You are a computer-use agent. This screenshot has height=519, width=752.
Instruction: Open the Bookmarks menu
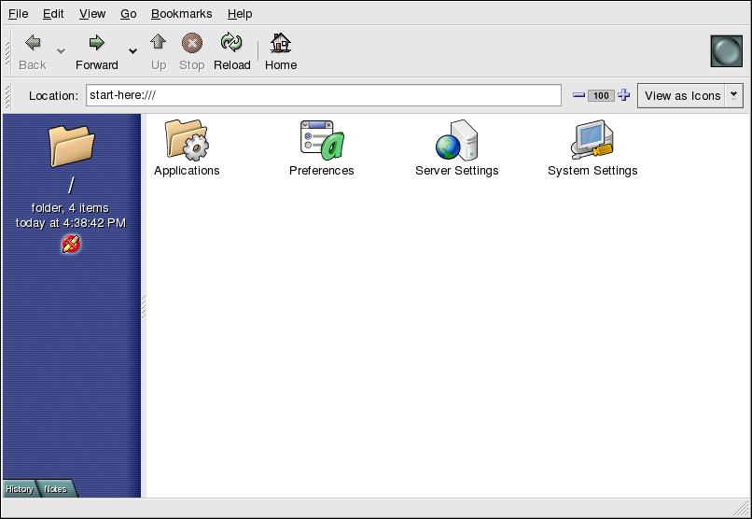[x=181, y=14]
